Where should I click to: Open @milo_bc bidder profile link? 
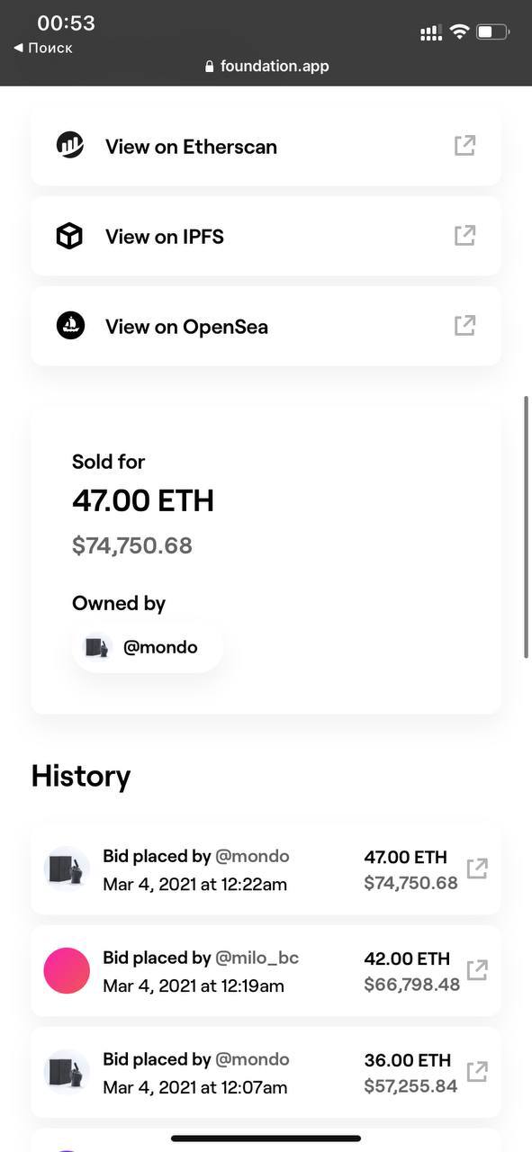[x=257, y=958]
